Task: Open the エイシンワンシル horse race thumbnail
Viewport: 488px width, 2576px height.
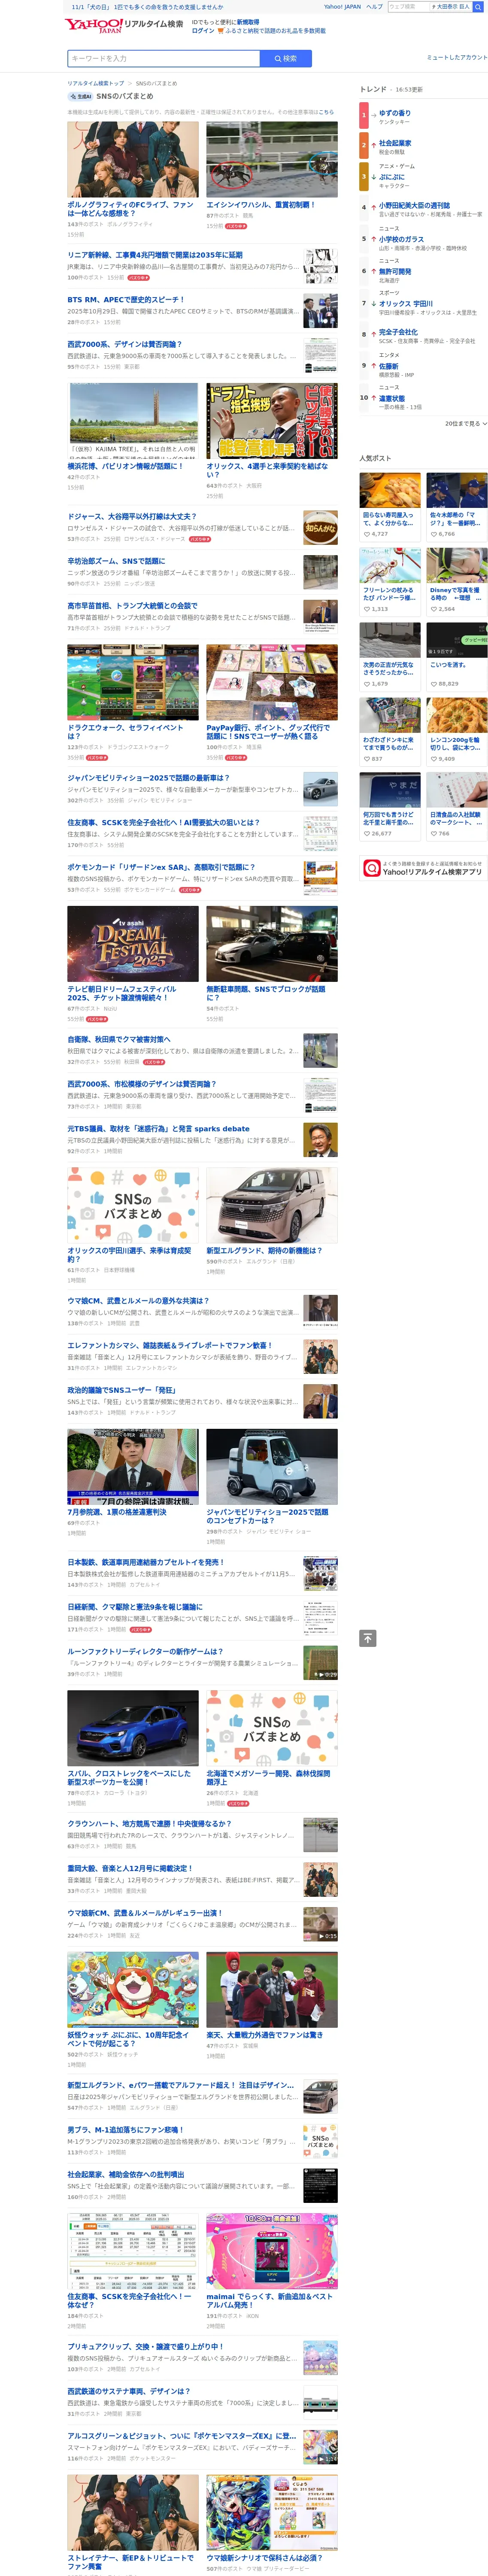Action: (272, 159)
